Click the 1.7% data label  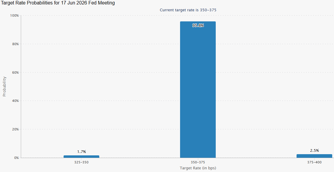[x=81, y=152]
